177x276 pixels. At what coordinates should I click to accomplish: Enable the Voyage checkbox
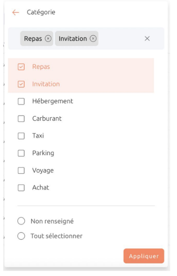click(21, 171)
